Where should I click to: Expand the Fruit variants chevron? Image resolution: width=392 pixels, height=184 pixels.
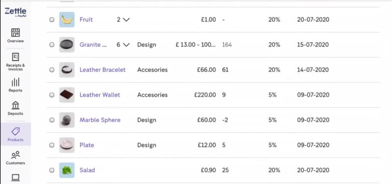point(126,20)
